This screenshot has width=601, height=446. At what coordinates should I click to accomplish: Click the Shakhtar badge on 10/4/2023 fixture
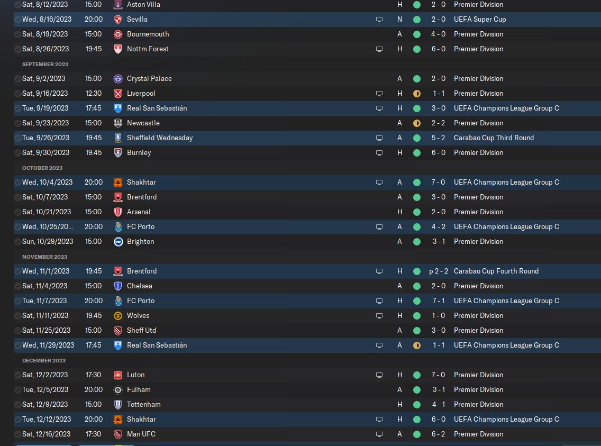[118, 183]
